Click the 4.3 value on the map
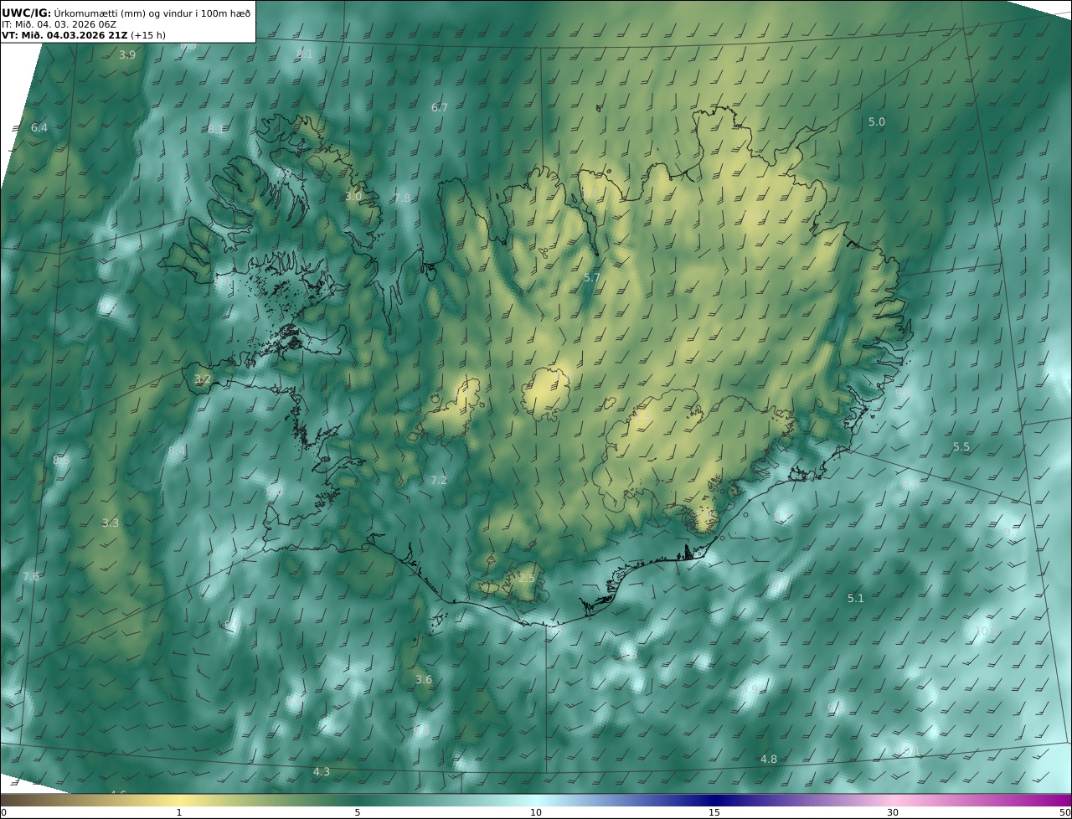This screenshot has height=819, width=1072. [322, 772]
